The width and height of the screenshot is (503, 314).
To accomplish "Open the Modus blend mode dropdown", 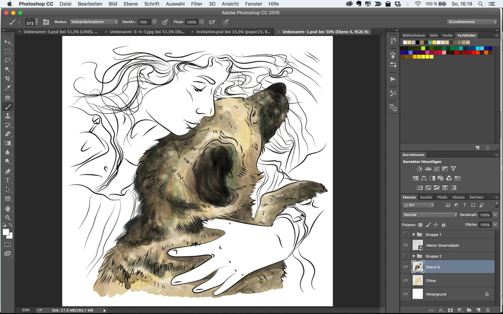I will pyautogui.click(x=94, y=22).
